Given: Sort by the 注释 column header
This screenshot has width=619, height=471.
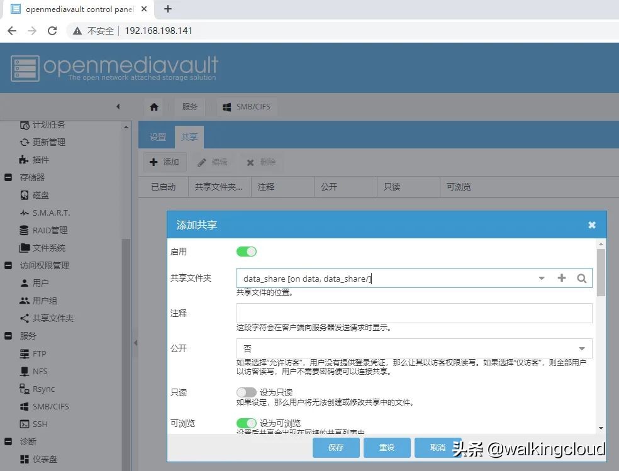Looking at the screenshot, I should (283, 187).
